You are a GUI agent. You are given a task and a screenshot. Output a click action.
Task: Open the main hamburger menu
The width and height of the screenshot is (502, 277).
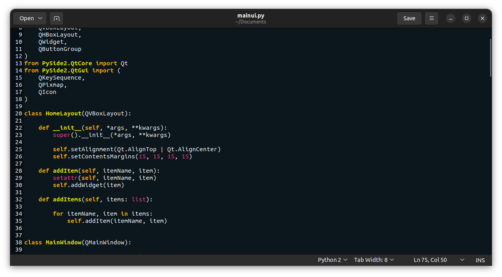point(431,18)
